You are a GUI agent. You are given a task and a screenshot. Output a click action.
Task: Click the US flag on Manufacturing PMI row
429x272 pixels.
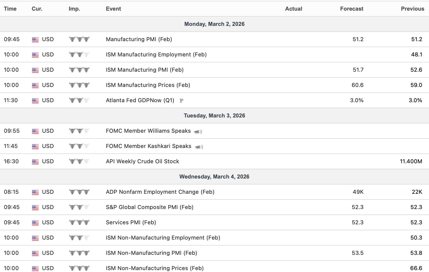35,40
